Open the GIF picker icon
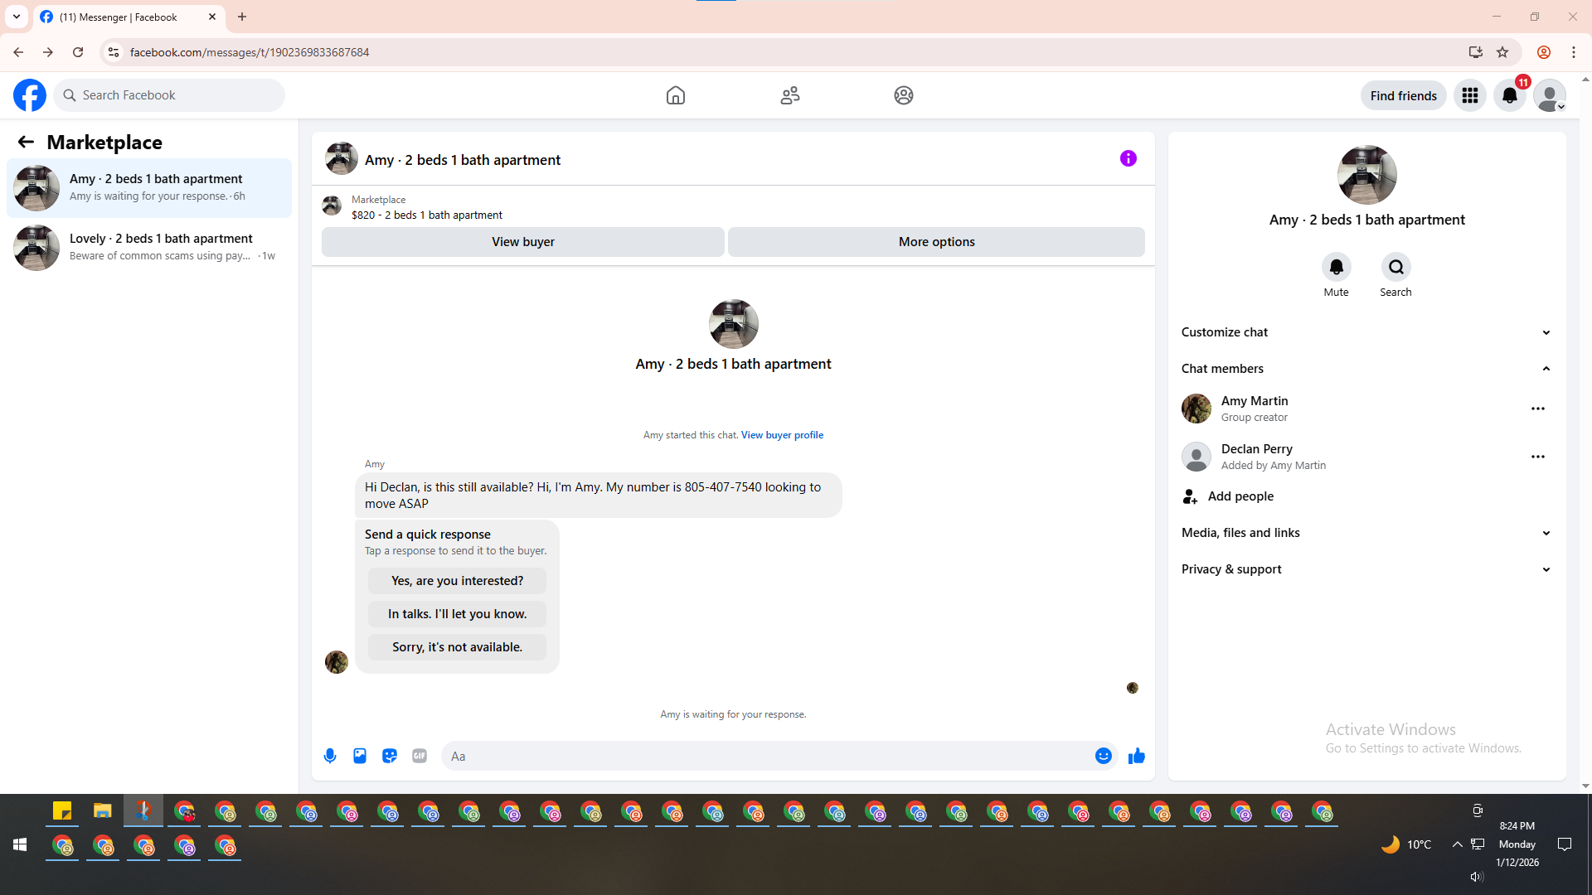The image size is (1592, 895). [420, 756]
